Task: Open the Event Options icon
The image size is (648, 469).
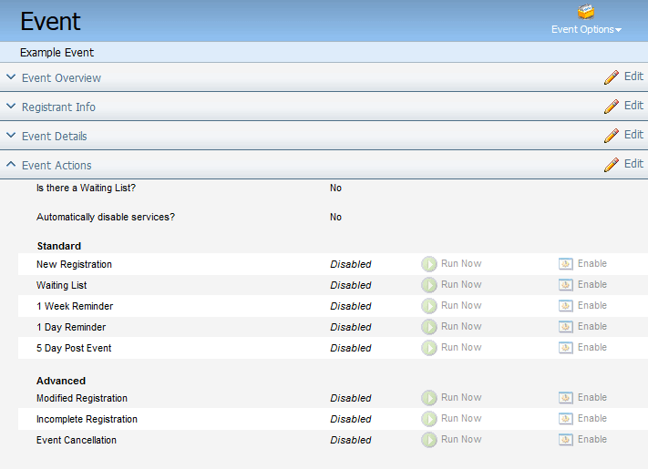Action: (x=586, y=13)
